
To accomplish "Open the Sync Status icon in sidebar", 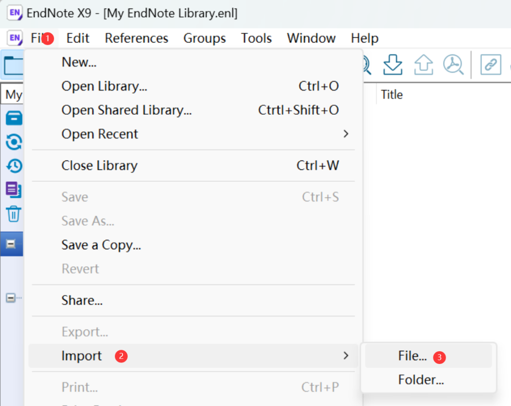I will (x=14, y=142).
